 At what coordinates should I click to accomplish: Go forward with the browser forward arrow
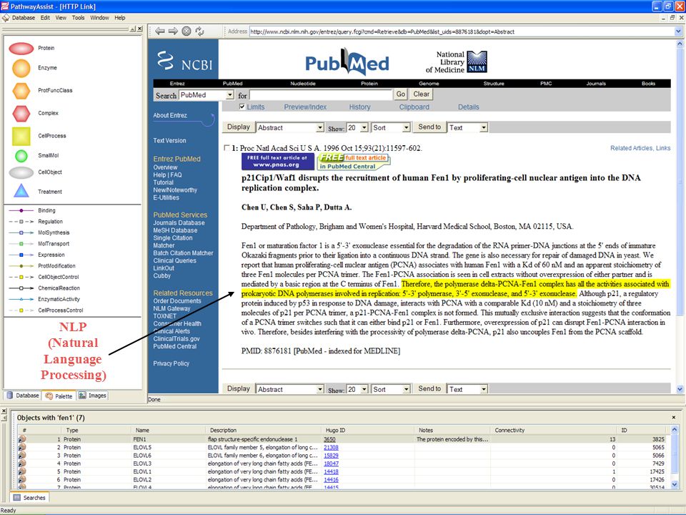coord(173,31)
